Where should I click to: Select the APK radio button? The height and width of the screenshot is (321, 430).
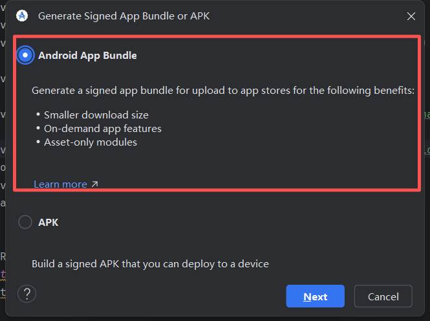[25, 222]
